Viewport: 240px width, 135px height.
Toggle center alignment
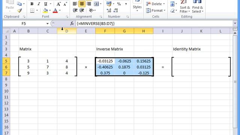coord(82,4)
